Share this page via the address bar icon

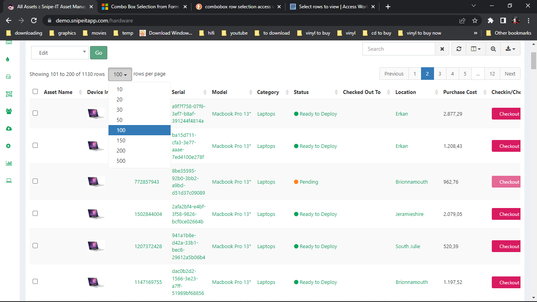pos(462,20)
